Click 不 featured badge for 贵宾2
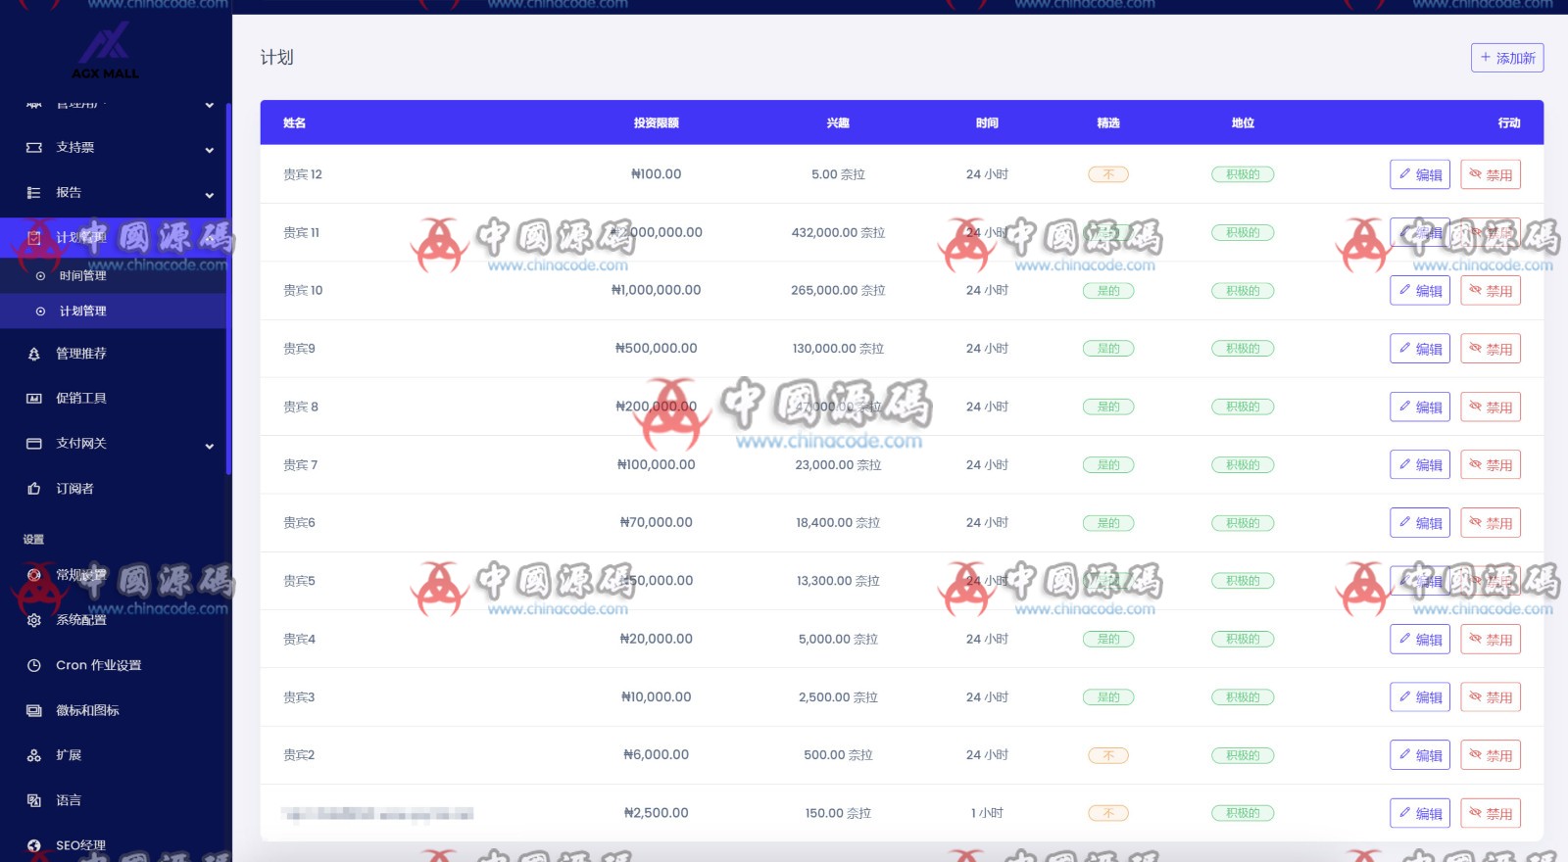This screenshot has width=1568, height=862. [x=1108, y=755]
